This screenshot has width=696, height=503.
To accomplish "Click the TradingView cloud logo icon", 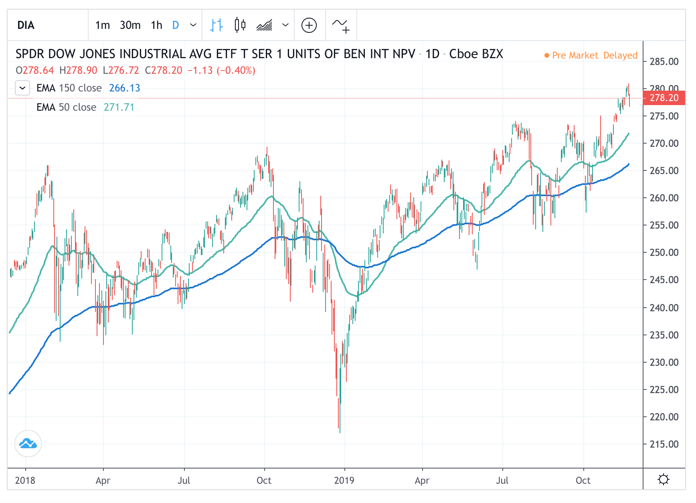I will 28,444.
